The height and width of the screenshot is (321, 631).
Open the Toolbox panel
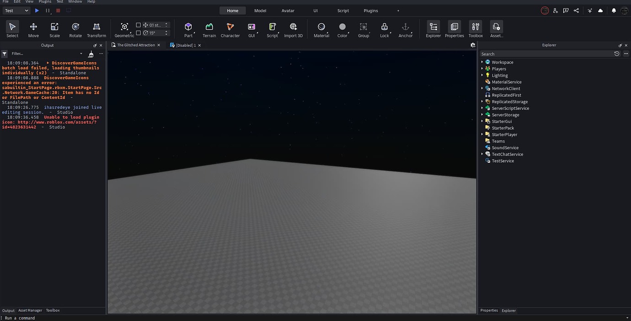[475, 29]
